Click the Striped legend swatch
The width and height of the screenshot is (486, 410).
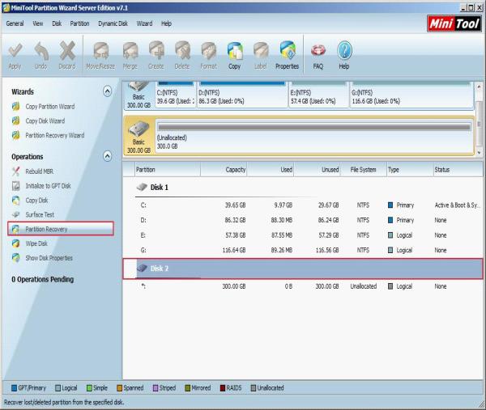(156, 387)
